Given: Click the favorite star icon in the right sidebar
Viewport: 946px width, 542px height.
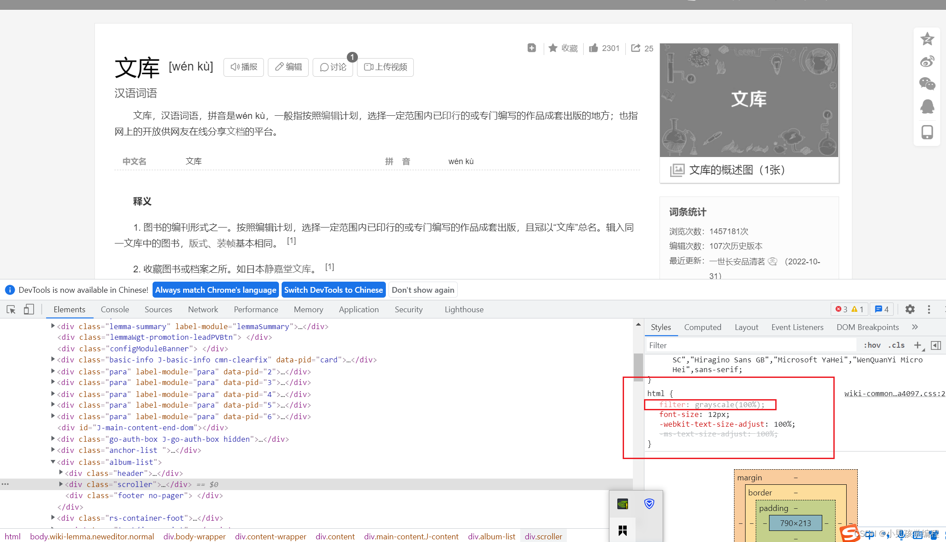Looking at the screenshot, I should [x=927, y=39].
